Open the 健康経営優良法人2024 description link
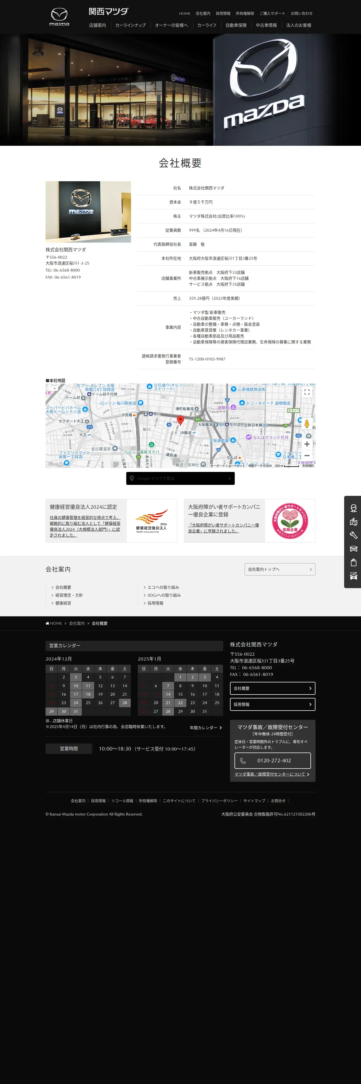Screen dimensions: 361x1084 coord(85,526)
